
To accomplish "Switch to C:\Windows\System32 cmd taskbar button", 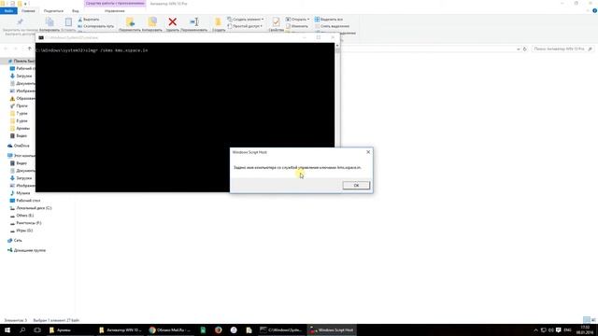I will [x=281, y=329].
